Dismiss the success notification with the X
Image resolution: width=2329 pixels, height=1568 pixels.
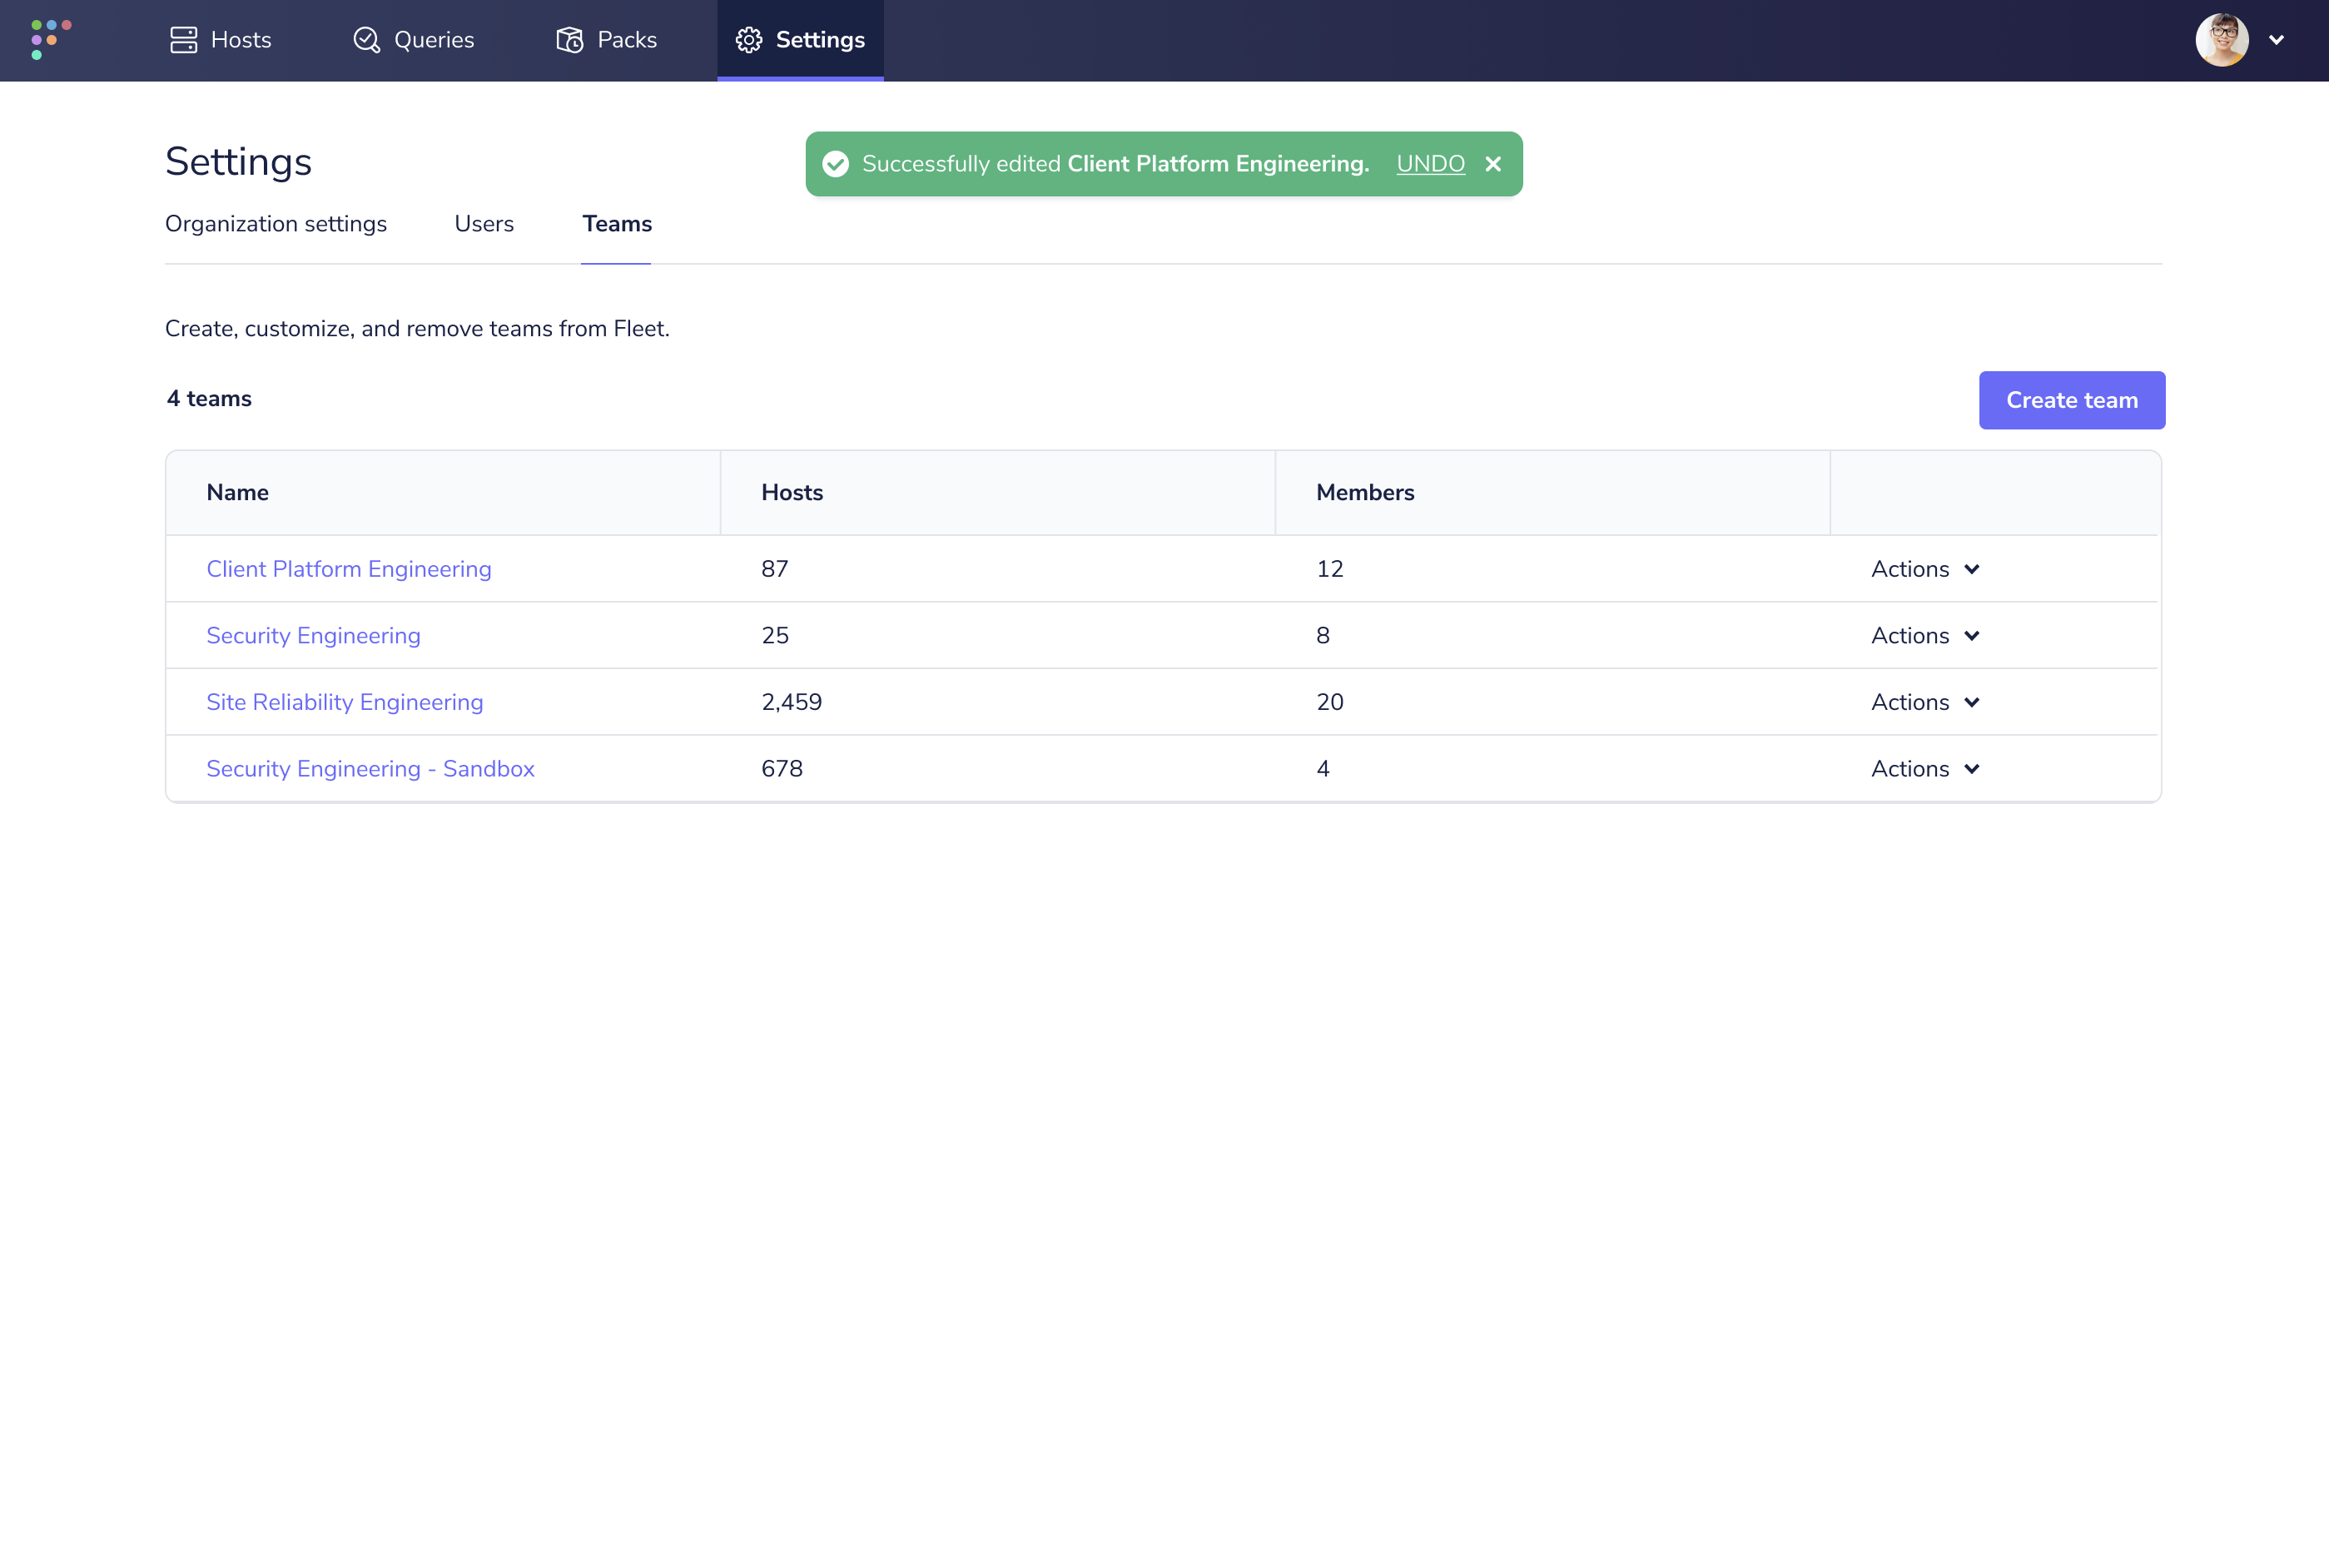click(1493, 163)
